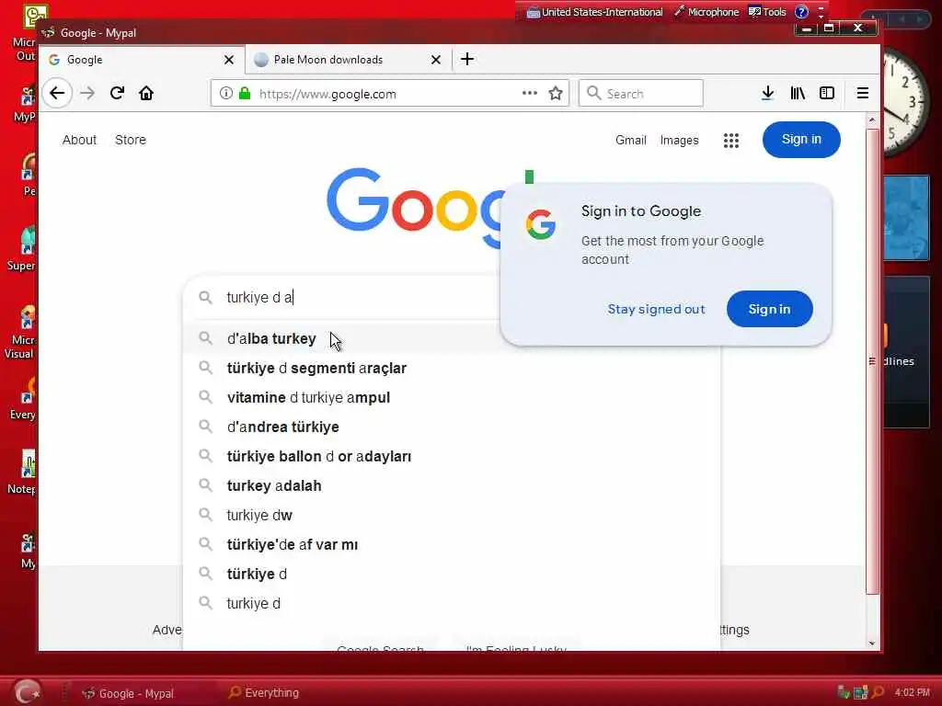Image resolution: width=942 pixels, height=706 pixels.
Task: Open the browser home page
Action: (146, 93)
